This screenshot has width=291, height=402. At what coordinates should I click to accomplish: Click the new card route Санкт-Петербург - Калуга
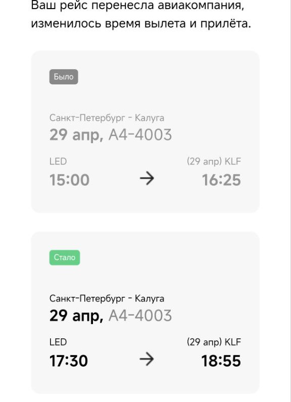107,299
